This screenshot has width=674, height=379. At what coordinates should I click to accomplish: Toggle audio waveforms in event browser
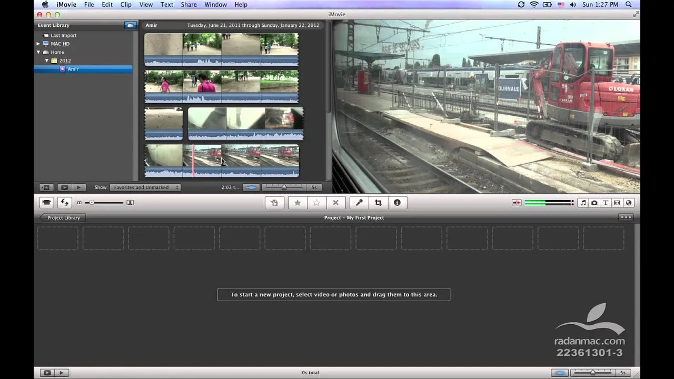252,187
